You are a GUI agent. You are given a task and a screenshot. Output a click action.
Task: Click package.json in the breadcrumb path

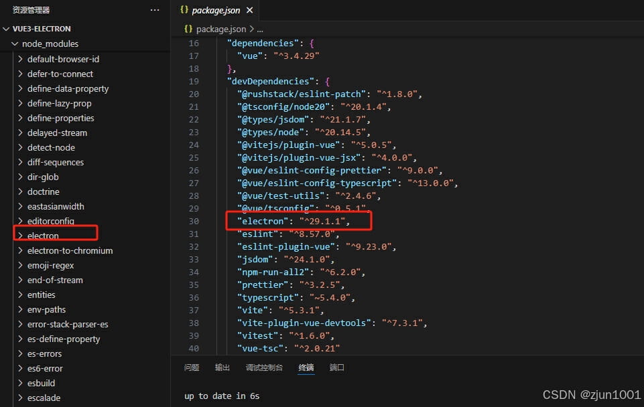(x=221, y=29)
